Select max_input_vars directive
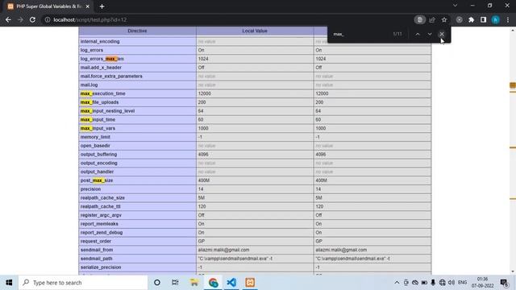516x290 pixels. click(x=98, y=129)
